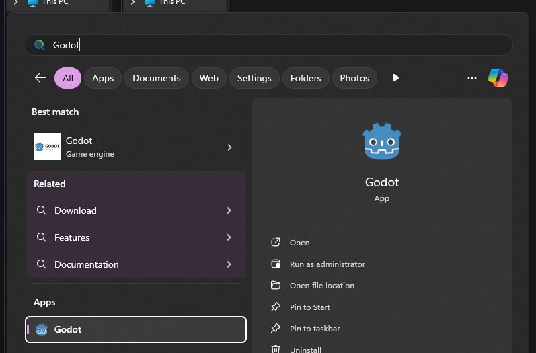Click the Pin to taskbar pin icon
The height and width of the screenshot is (353, 536).
pos(276,328)
